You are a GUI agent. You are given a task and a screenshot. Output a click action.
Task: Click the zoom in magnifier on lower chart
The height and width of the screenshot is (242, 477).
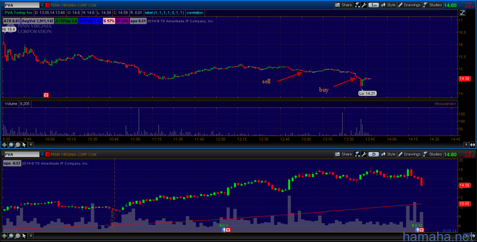click(11, 236)
